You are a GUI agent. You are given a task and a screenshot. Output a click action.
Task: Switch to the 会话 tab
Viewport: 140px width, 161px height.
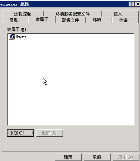click(x=123, y=20)
